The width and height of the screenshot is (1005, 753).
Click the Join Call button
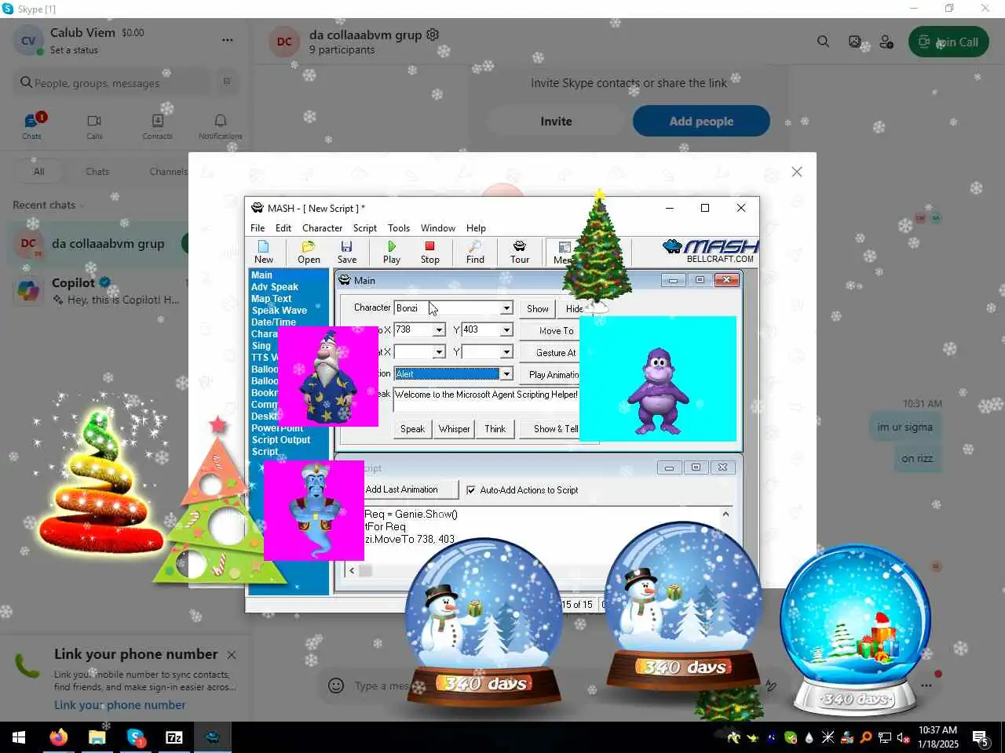[948, 42]
